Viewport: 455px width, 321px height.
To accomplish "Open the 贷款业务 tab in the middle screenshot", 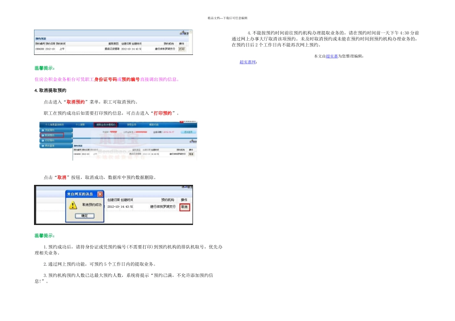I will (131, 125).
